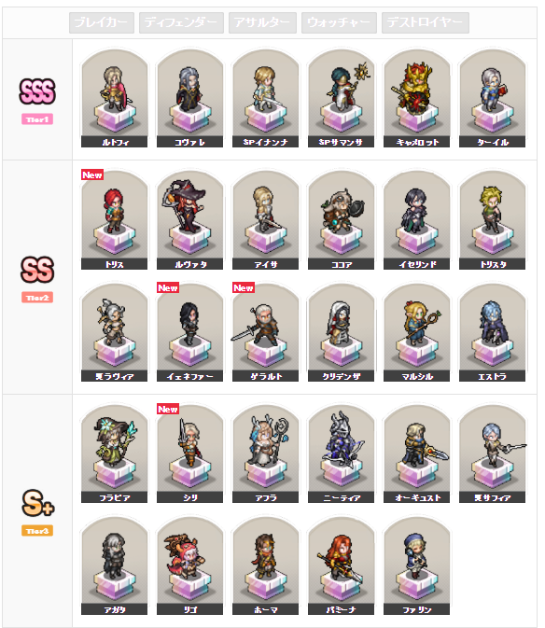Select the ゲラルト swordsman icon

[x=265, y=332]
